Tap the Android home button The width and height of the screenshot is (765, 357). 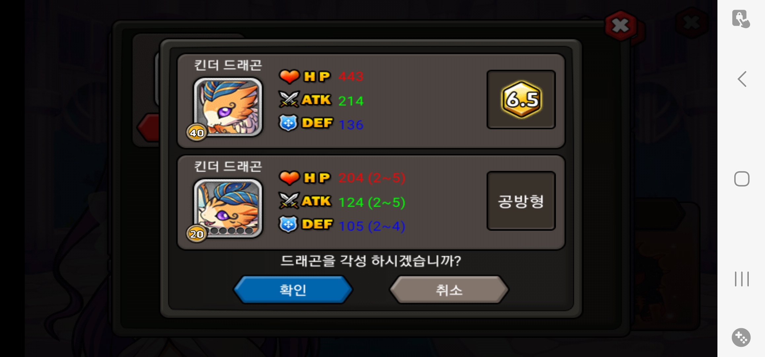(x=742, y=179)
